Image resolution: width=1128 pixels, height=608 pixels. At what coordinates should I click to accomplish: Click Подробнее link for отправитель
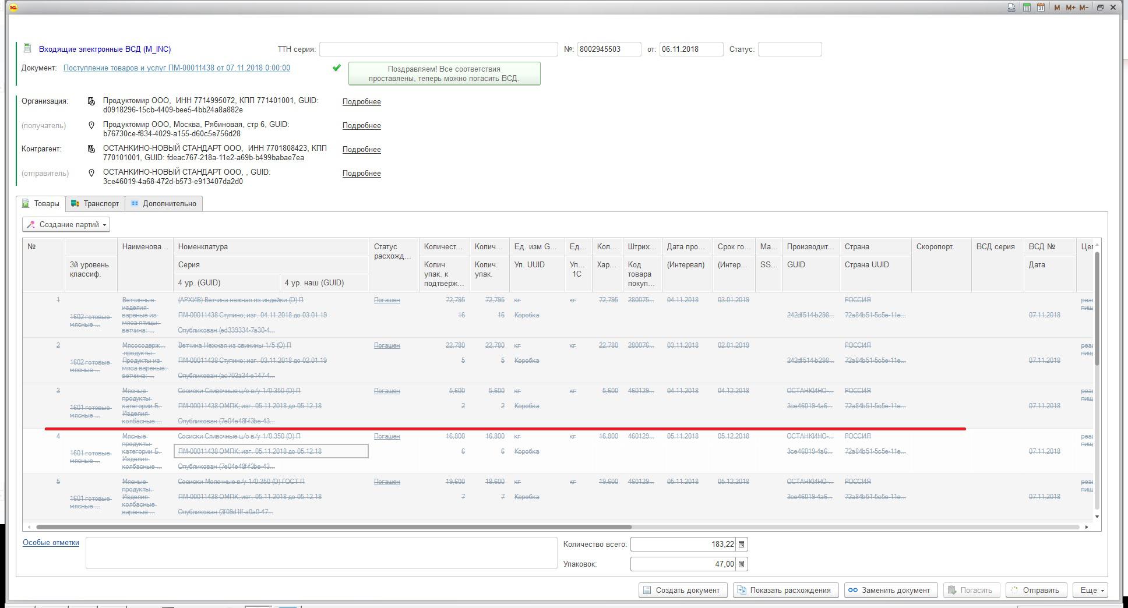click(x=361, y=173)
